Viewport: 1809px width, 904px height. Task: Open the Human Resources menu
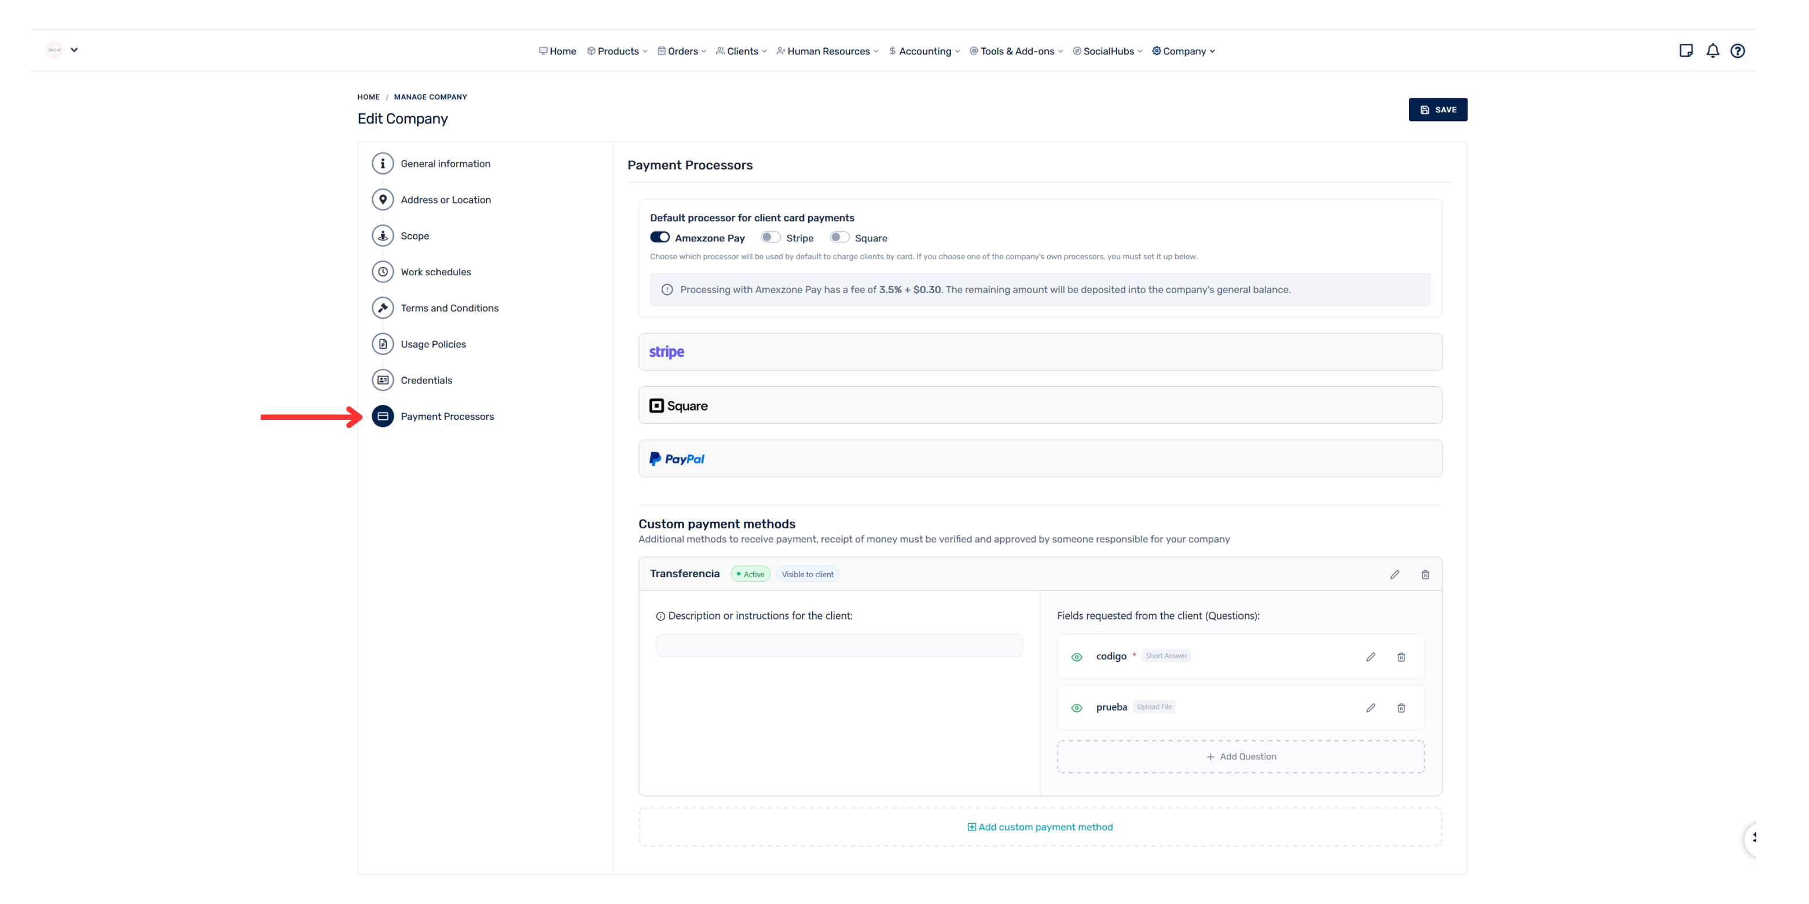pos(827,51)
